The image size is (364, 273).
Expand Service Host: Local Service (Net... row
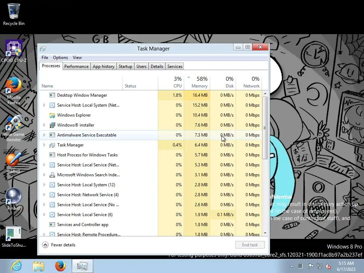44,165
